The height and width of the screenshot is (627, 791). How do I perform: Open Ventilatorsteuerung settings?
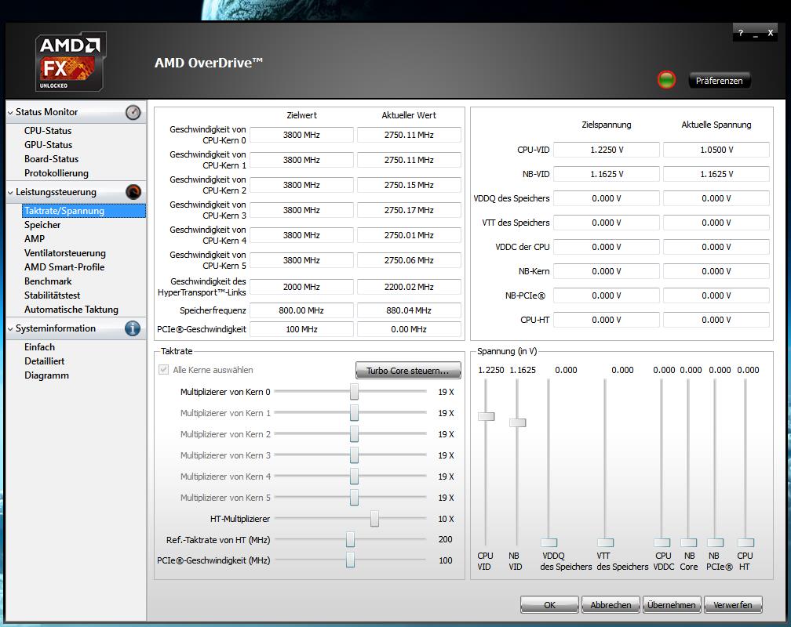point(65,253)
